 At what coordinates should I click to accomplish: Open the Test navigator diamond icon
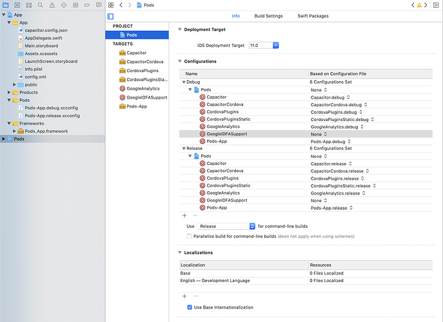(64, 5)
